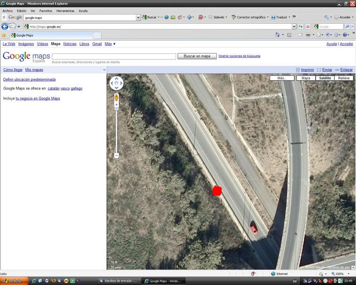Switch the map view to Mapa

(x=306, y=78)
